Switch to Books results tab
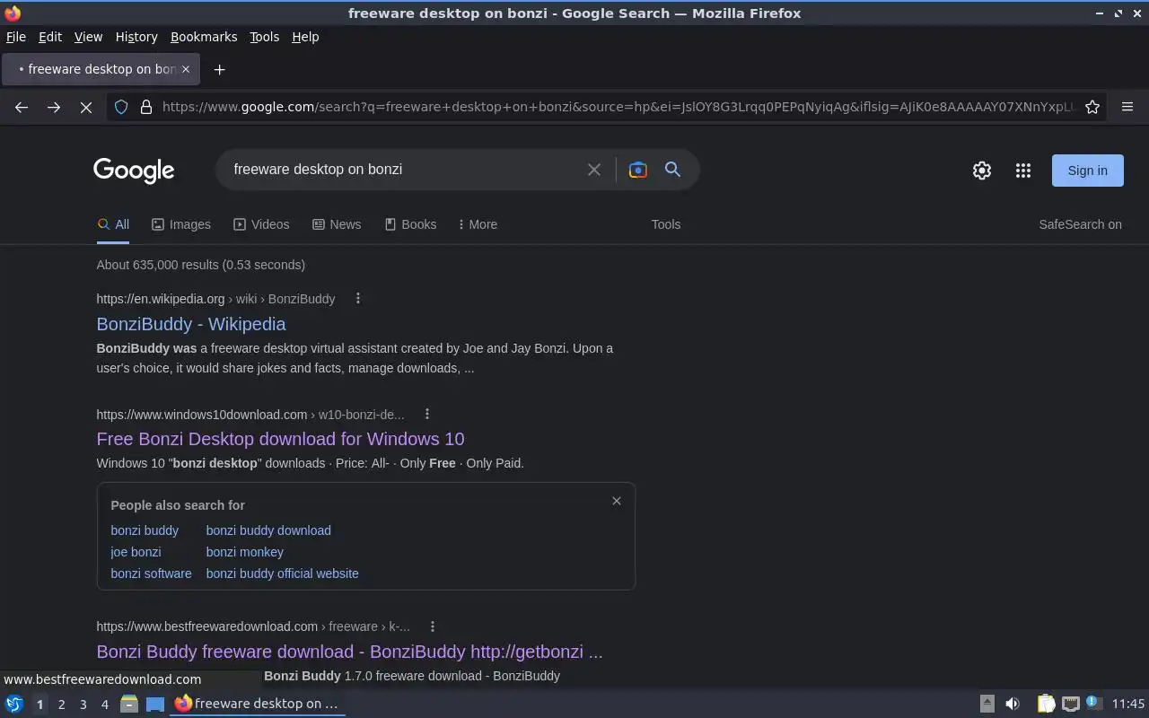This screenshot has height=718, width=1149. (x=410, y=224)
